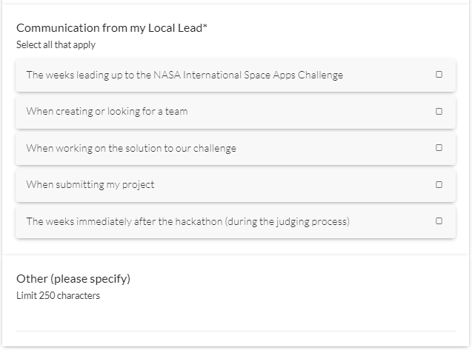Toggle the 'When submitting my project' checkbox

pos(439,185)
